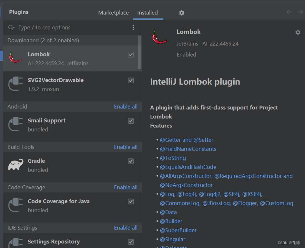The width and height of the screenshot is (305, 248).
Task: Open search options via magnifier icon
Action: click(11, 27)
